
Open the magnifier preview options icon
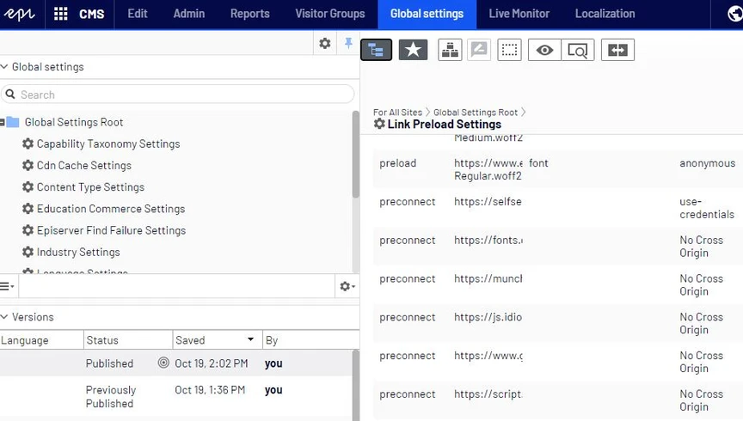[578, 50]
